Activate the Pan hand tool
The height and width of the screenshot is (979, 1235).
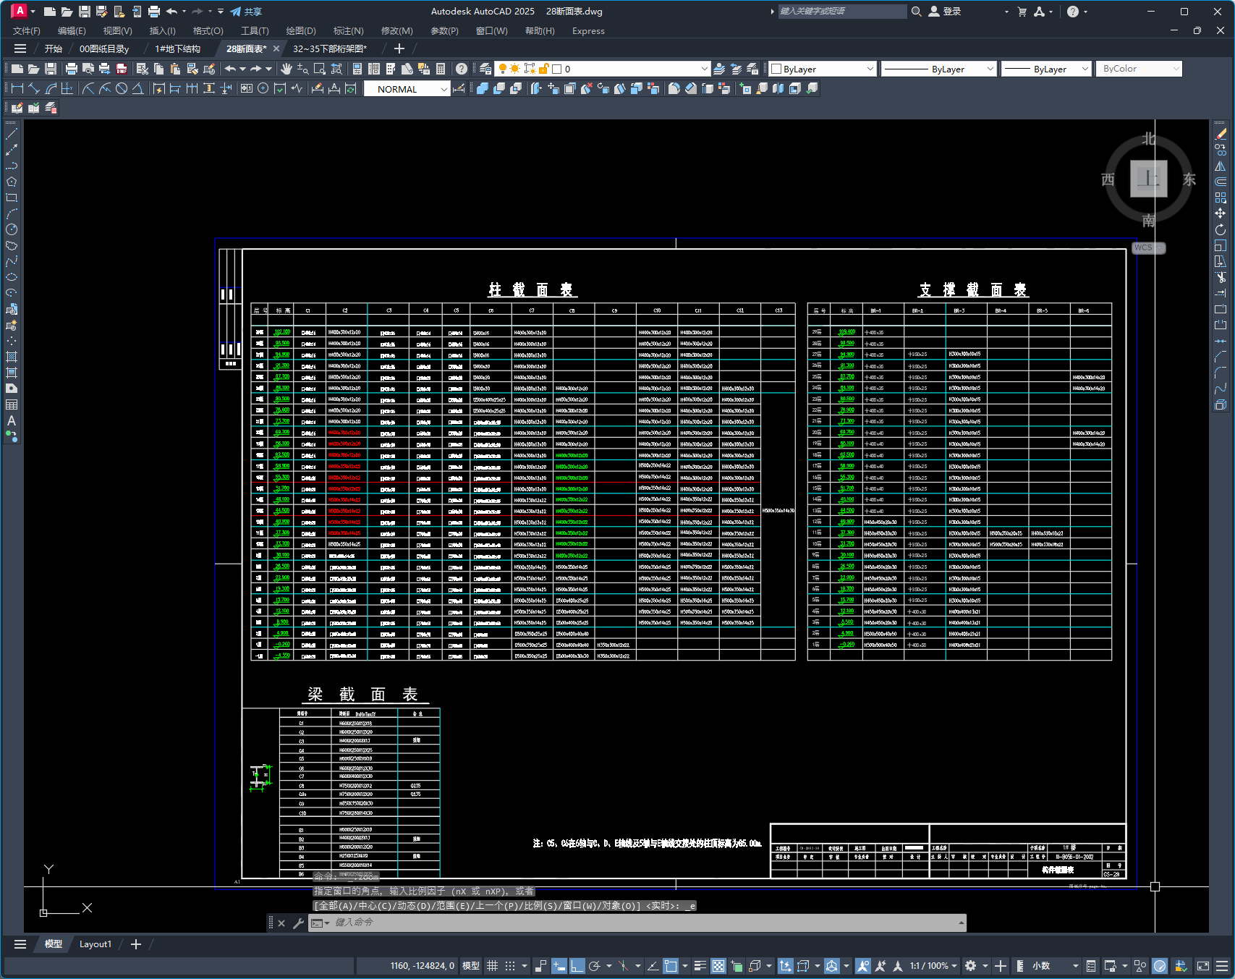pos(287,69)
